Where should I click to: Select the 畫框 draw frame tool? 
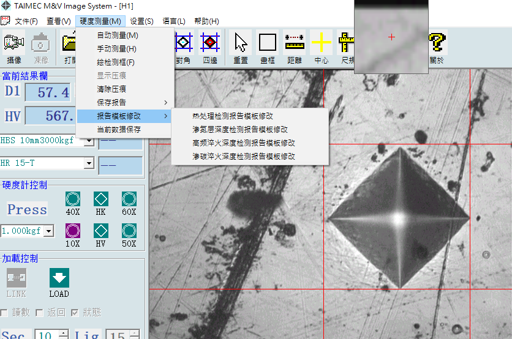[x=268, y=47]
